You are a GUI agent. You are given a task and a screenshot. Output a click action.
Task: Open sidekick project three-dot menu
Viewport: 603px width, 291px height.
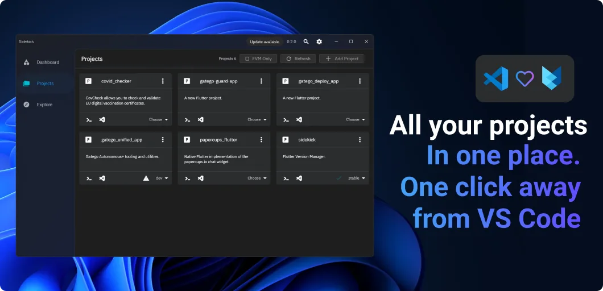point(360,140)
